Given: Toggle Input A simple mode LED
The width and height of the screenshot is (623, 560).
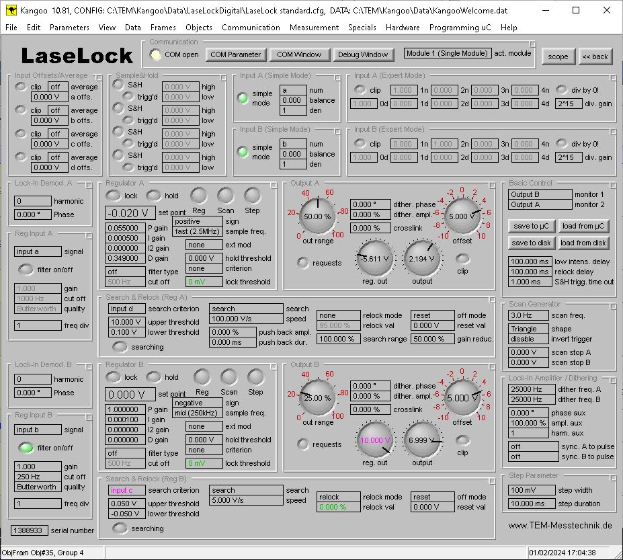Looking at the screenshot, I should coord(243,98).
